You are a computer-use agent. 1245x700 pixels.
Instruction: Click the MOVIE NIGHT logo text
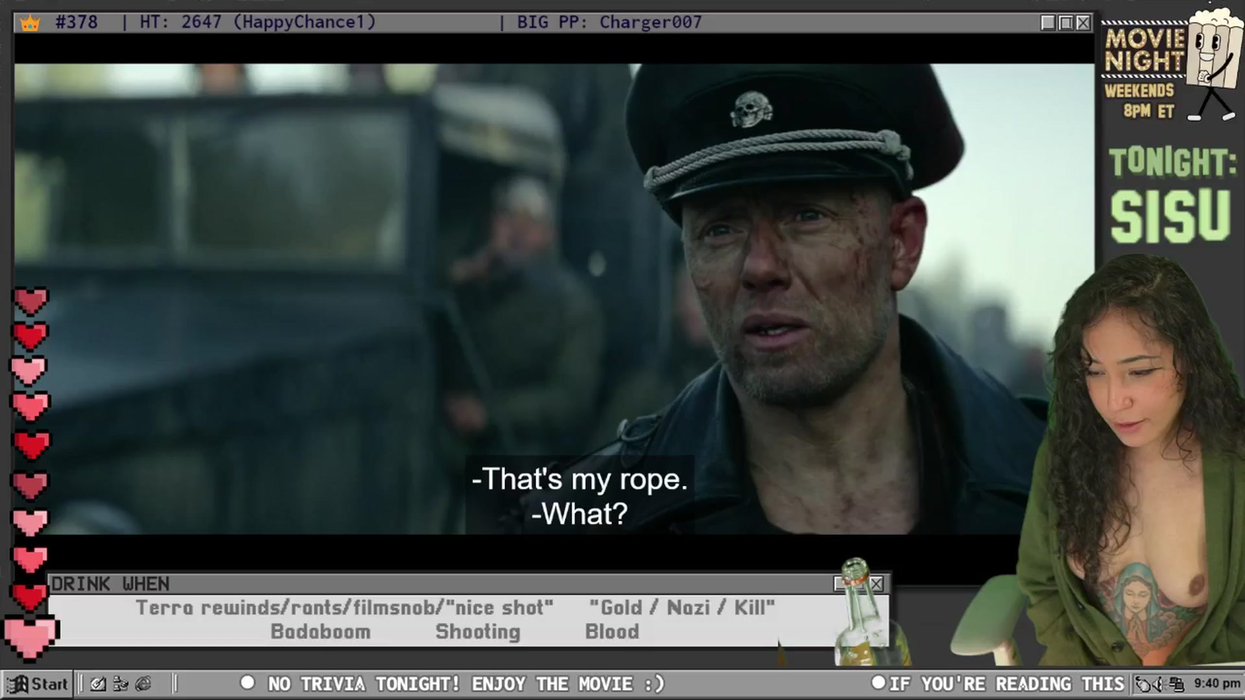(x=1144, y=50)
